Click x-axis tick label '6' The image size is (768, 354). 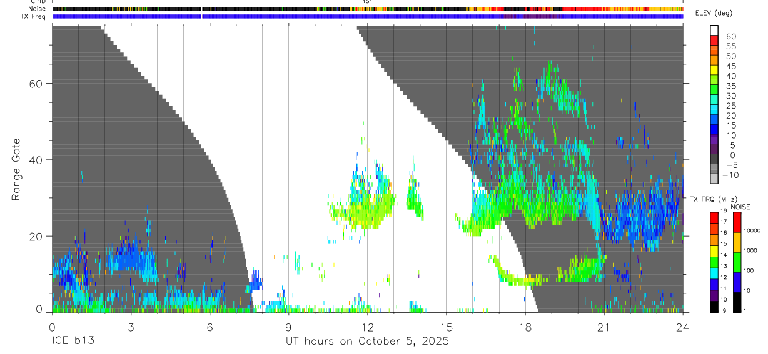[210, 327]
